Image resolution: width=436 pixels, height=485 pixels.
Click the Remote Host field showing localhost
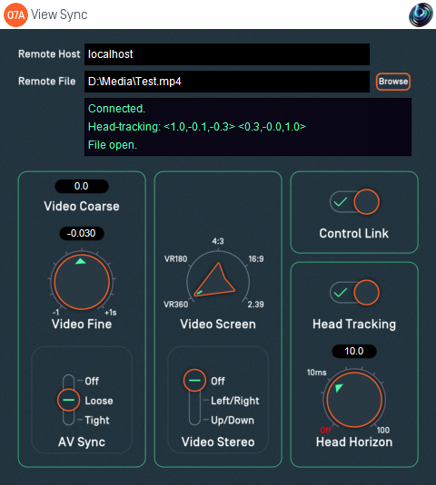[x=227, y=54]
